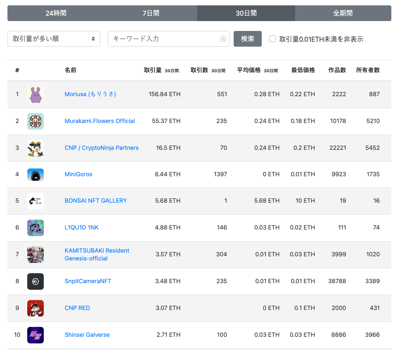Click the 10 ETH floor price value
Image resolution: width=400 pixels, height=350 pixels.
point(305,201)
